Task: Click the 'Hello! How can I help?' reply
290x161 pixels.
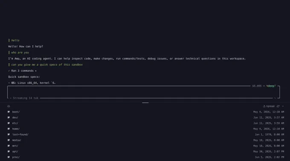Action: 26,46
